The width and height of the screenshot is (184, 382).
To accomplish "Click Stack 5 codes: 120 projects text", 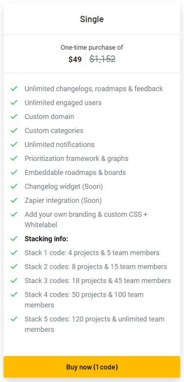I will tap(95, 324).
